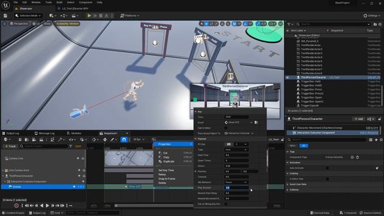
Task: Click add element icon for Component Tags
Action: tap(352, 157)
